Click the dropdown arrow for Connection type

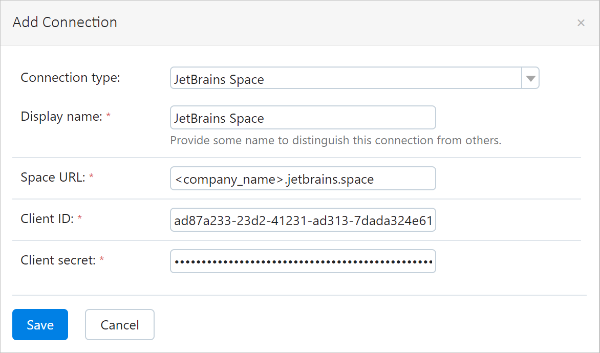(531, 78)
